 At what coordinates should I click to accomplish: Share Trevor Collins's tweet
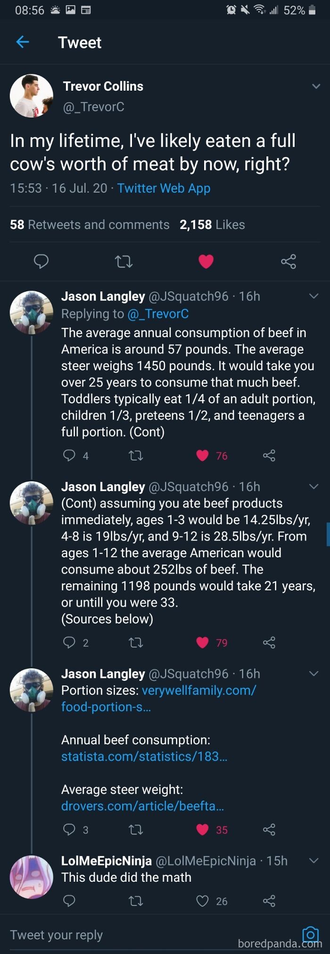pyautogui.click(x=289, y=261)
